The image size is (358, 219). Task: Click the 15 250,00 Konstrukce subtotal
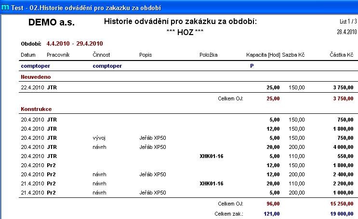click(341, 203)
